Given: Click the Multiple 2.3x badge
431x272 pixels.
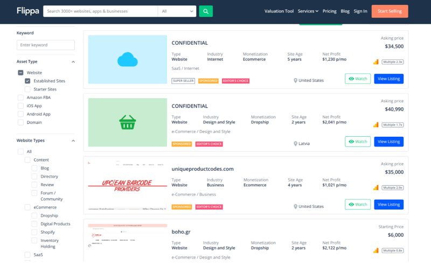Looking at the screenshot, I should tap(393, 62).
